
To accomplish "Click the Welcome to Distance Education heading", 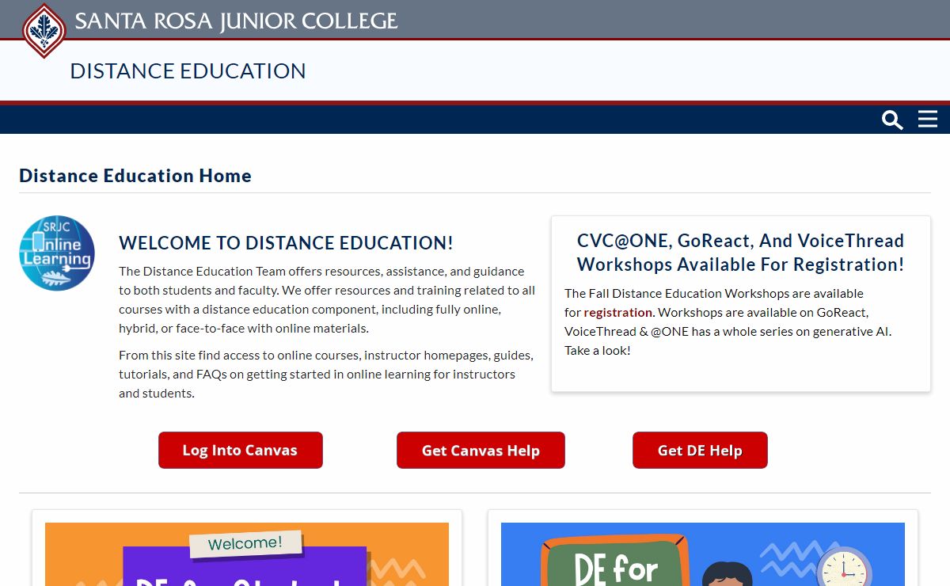I will (286, 242).
